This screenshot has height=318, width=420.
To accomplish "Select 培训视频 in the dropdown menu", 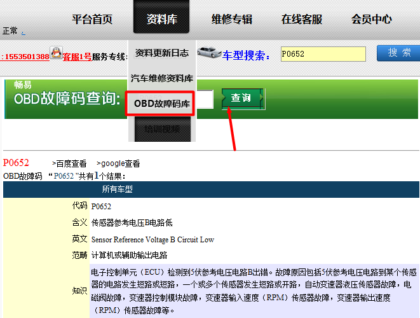I will pos(162,129).
